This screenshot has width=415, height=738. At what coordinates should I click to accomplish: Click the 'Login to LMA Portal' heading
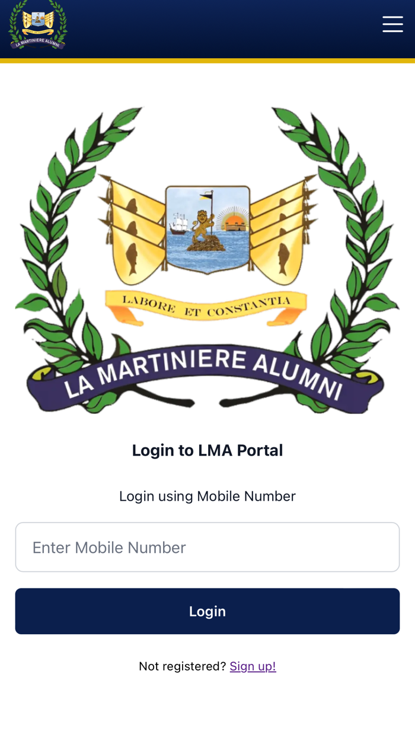(207, 450)
